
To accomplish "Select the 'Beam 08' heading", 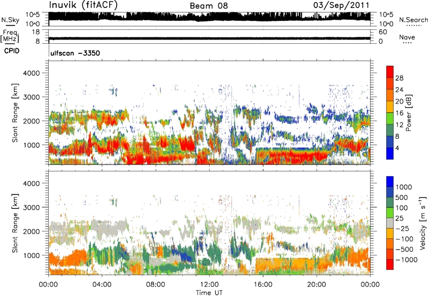I will 209,6.
